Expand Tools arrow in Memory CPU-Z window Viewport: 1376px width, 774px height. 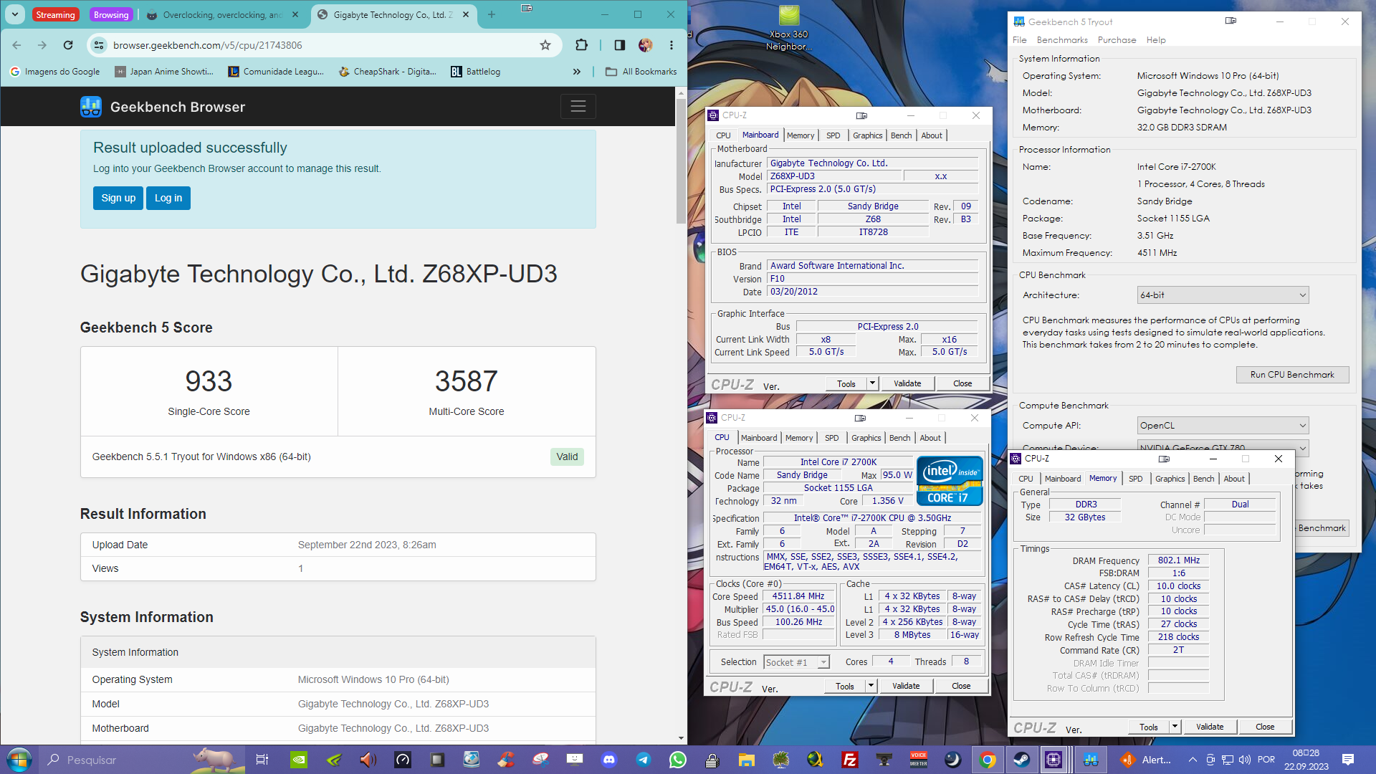pyautogui.click(x=1175, y=727)
